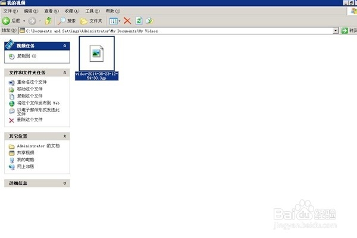Image resolution: width=357 pixels, height=238 pixels.
Task: Open the Views toolbar icon
Action: click(x=114, y=21)
